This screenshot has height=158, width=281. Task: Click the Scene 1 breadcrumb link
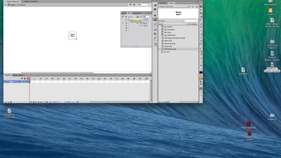point(12,5)
